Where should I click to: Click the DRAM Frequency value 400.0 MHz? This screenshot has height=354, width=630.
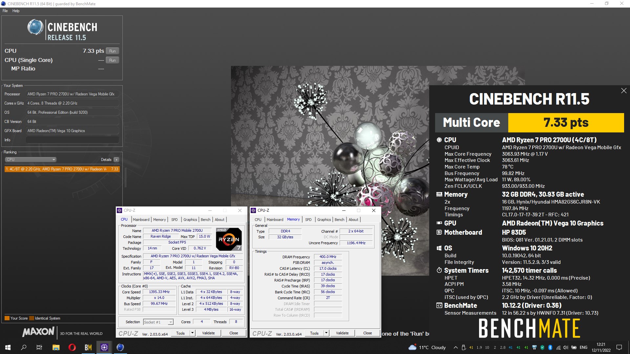[328, 257]
